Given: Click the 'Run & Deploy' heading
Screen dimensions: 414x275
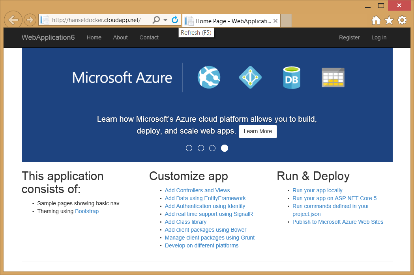Looking at the screenshot, I should [x=313, y=176].
